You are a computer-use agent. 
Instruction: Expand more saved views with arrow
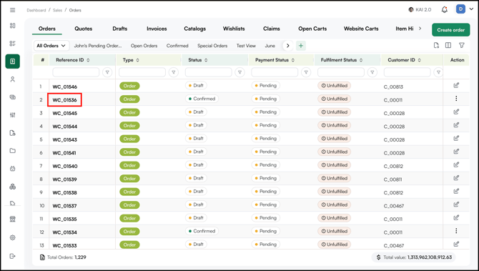287,46
